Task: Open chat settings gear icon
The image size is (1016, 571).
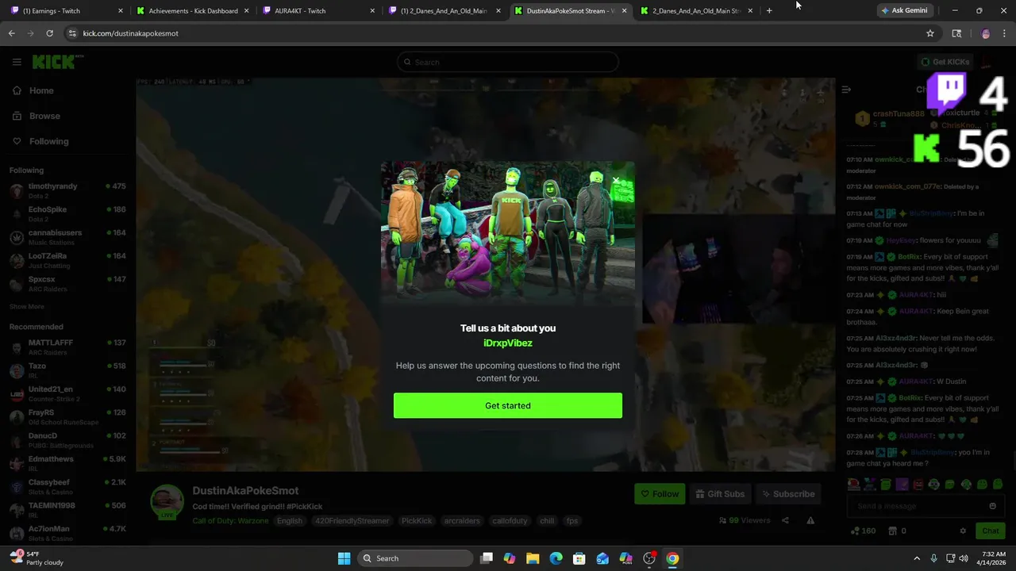Action: coord(963,531)
